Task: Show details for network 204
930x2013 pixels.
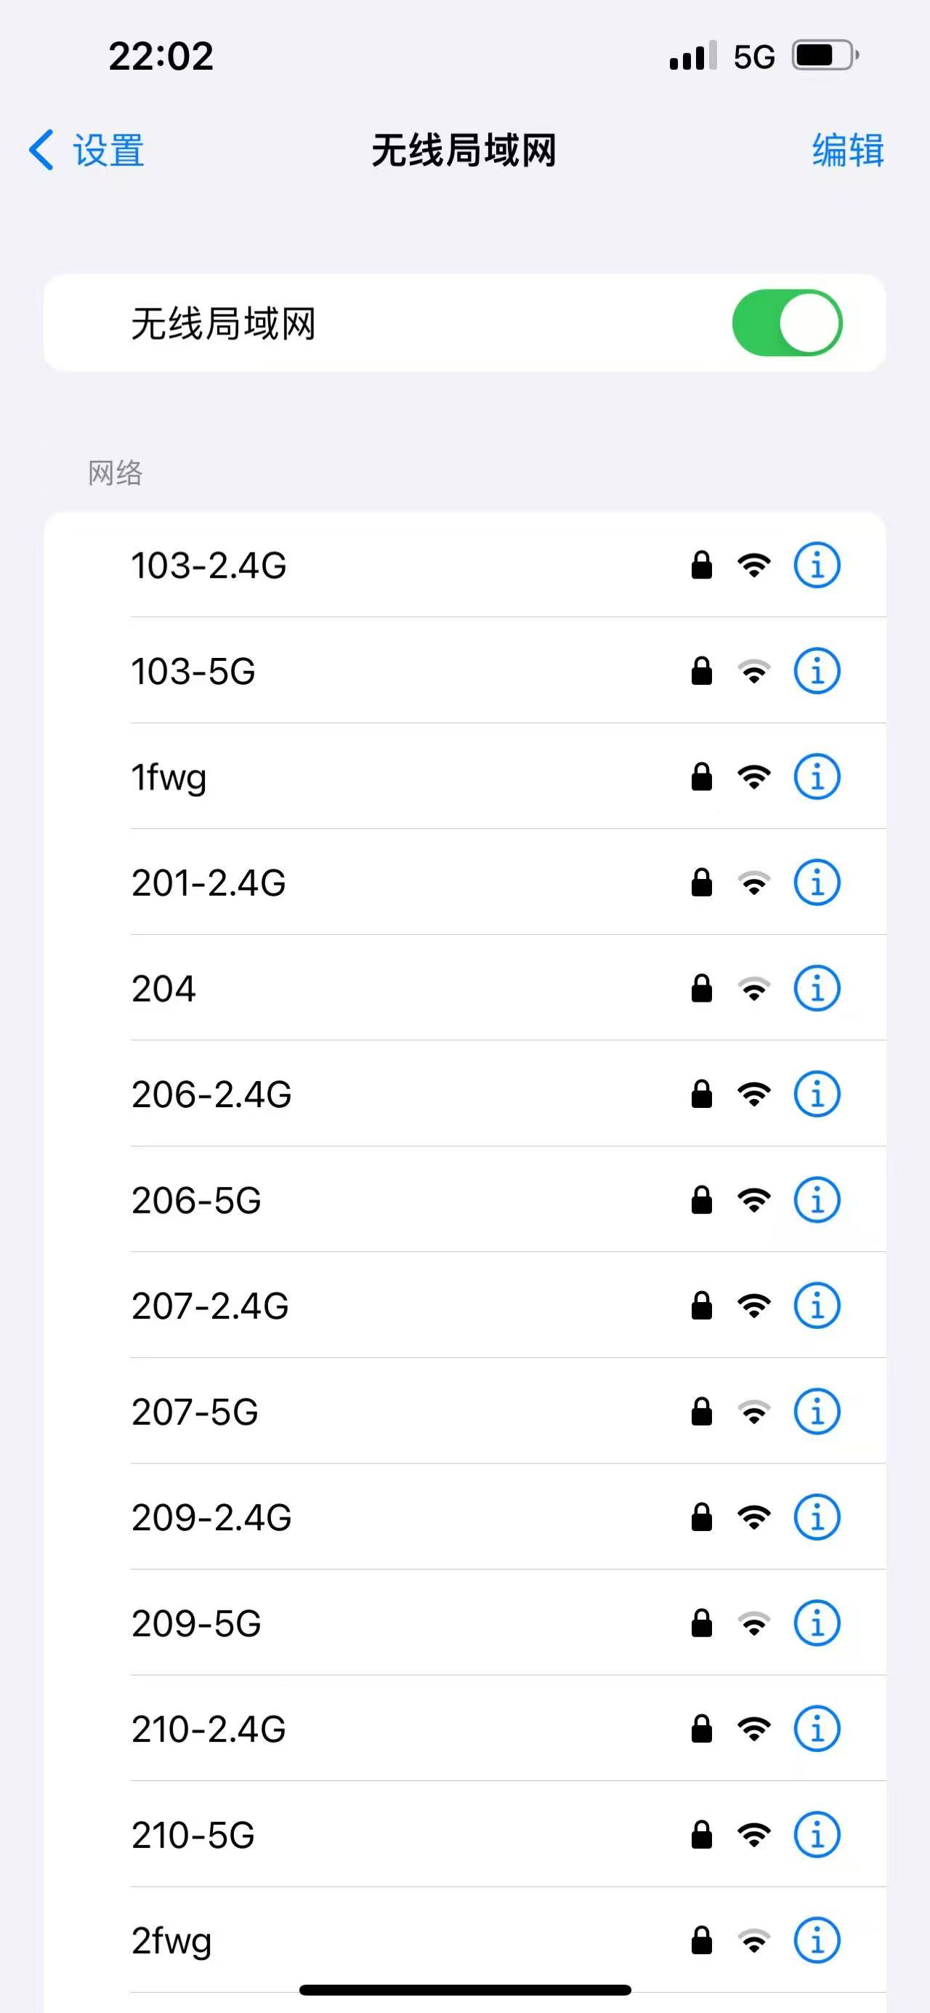Action: coord(817,989)
